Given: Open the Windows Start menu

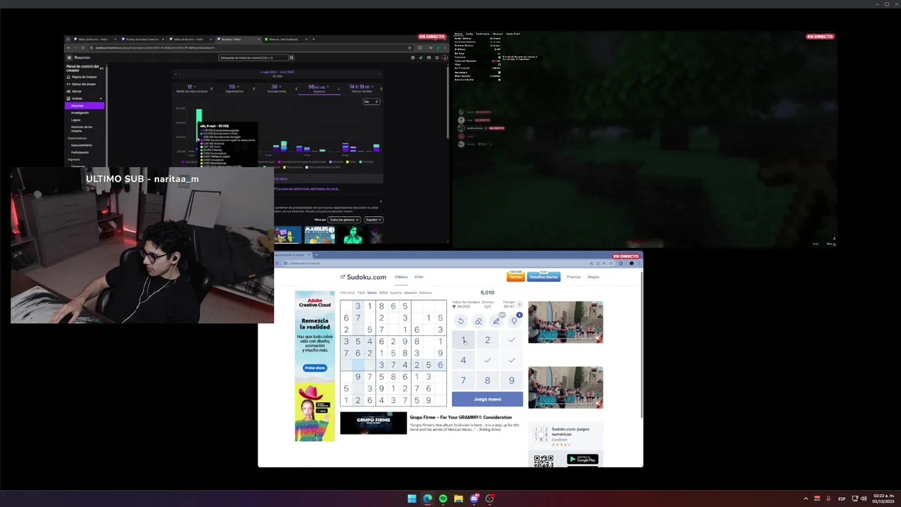Looking at the screenshot, I should 412,499.
